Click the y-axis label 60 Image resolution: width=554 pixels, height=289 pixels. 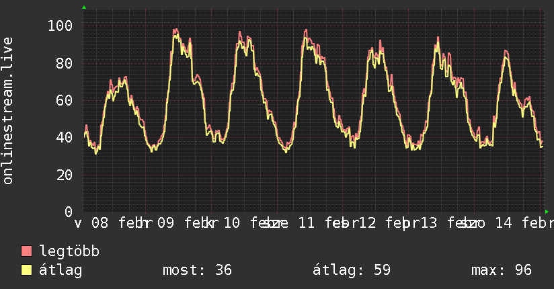pos(65,101)
